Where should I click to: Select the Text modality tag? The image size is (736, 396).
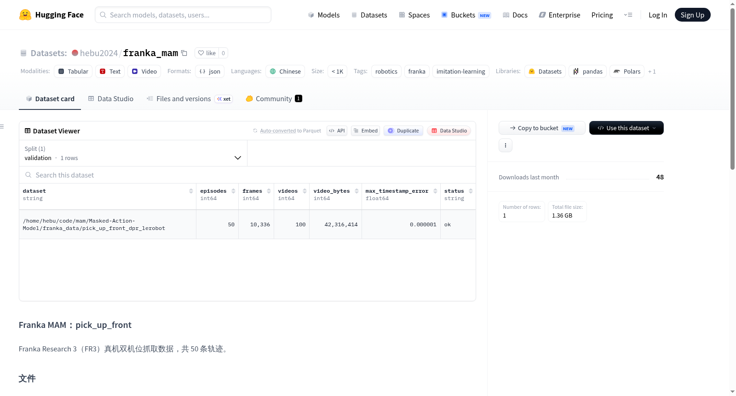coord(110,71)
